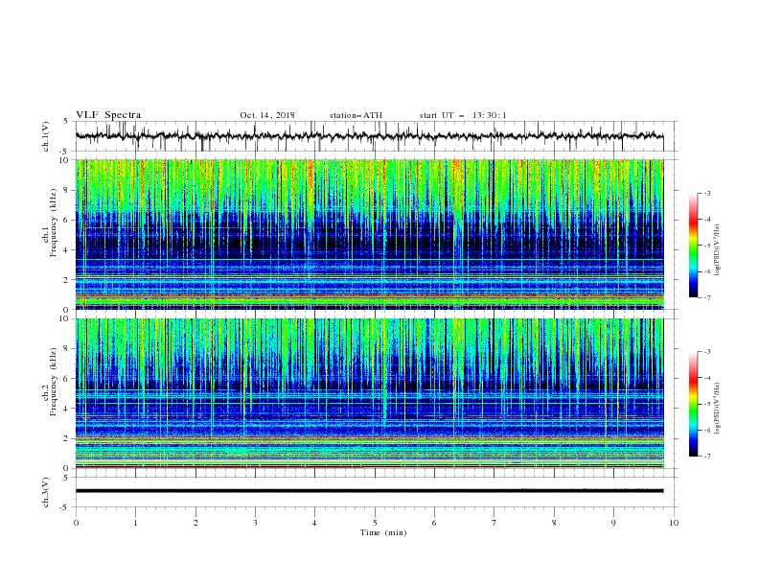Click the log(PSD) label beside ch.2 color bar
The height and width of the screenshot is (587, 759).
point(718,409)
